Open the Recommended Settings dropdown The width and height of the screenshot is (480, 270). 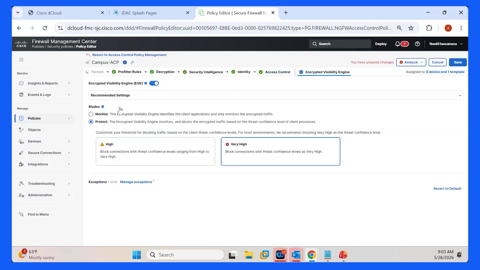coord(276,95)
